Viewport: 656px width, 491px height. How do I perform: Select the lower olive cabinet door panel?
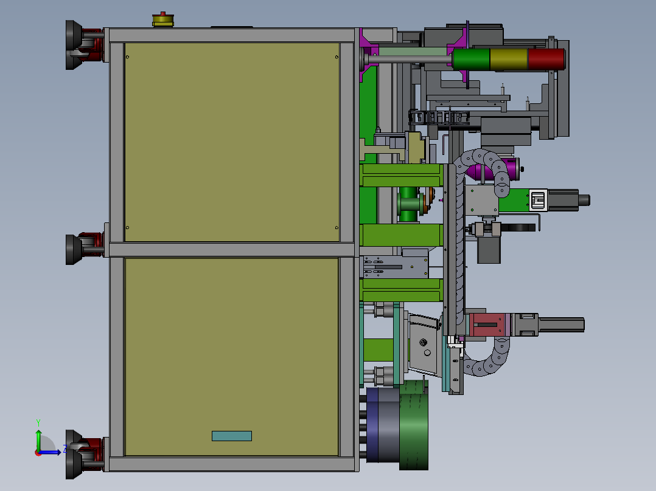tap(232, 357)
